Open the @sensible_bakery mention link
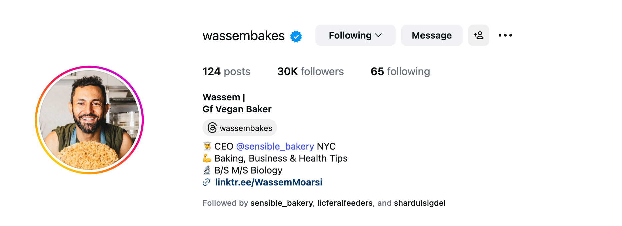Screen dimensions: 622x226 [x=275, y=146]
